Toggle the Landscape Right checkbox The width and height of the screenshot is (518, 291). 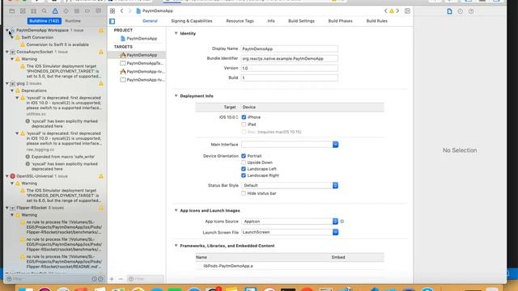[244, 175]
